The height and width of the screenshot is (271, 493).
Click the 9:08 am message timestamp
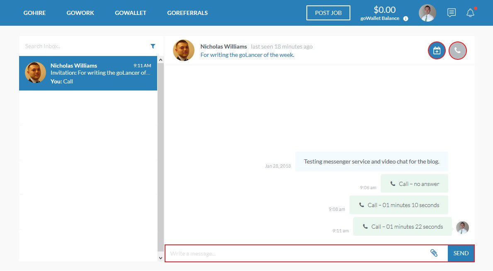[337, 209]
